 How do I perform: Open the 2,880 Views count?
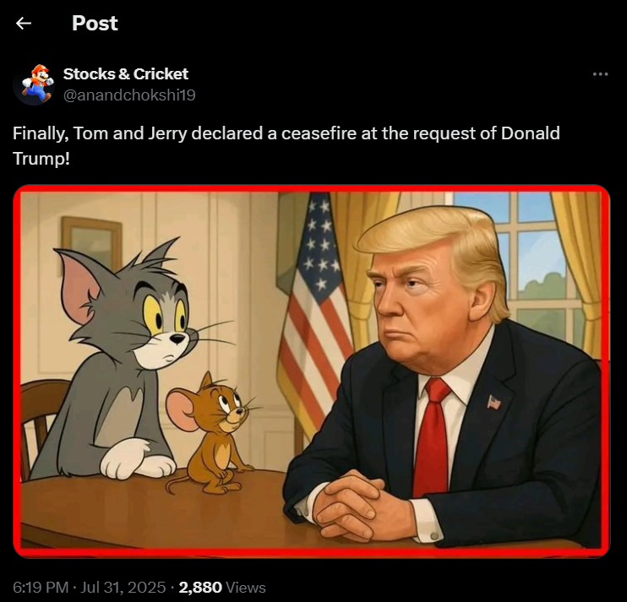tap(222, 587)
